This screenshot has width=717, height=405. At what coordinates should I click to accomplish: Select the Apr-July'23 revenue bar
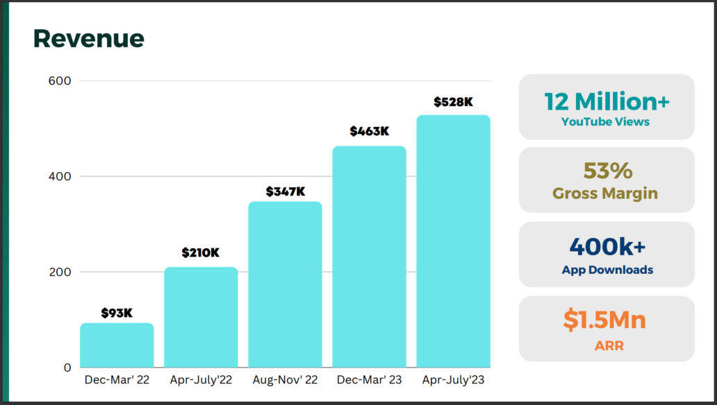[454, 241]
